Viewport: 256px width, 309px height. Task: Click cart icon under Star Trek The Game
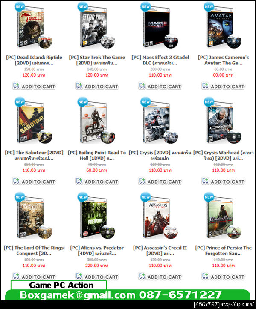[79, 86]
